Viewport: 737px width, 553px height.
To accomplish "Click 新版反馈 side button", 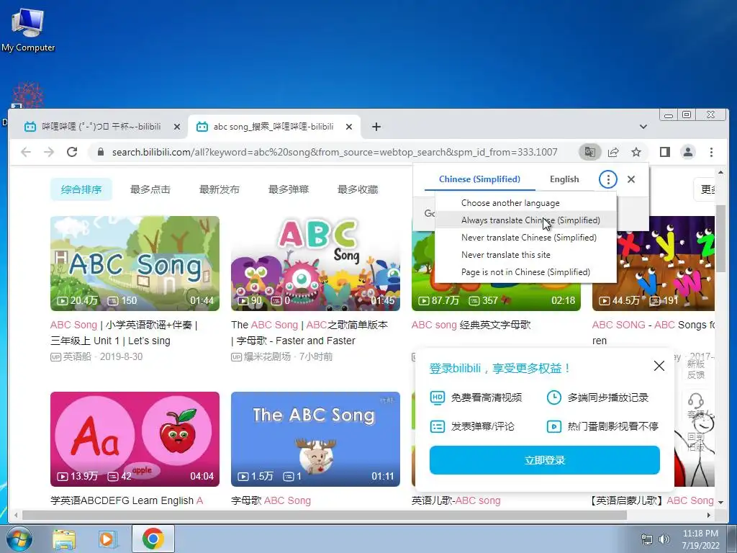I will (x=696, y=369).
